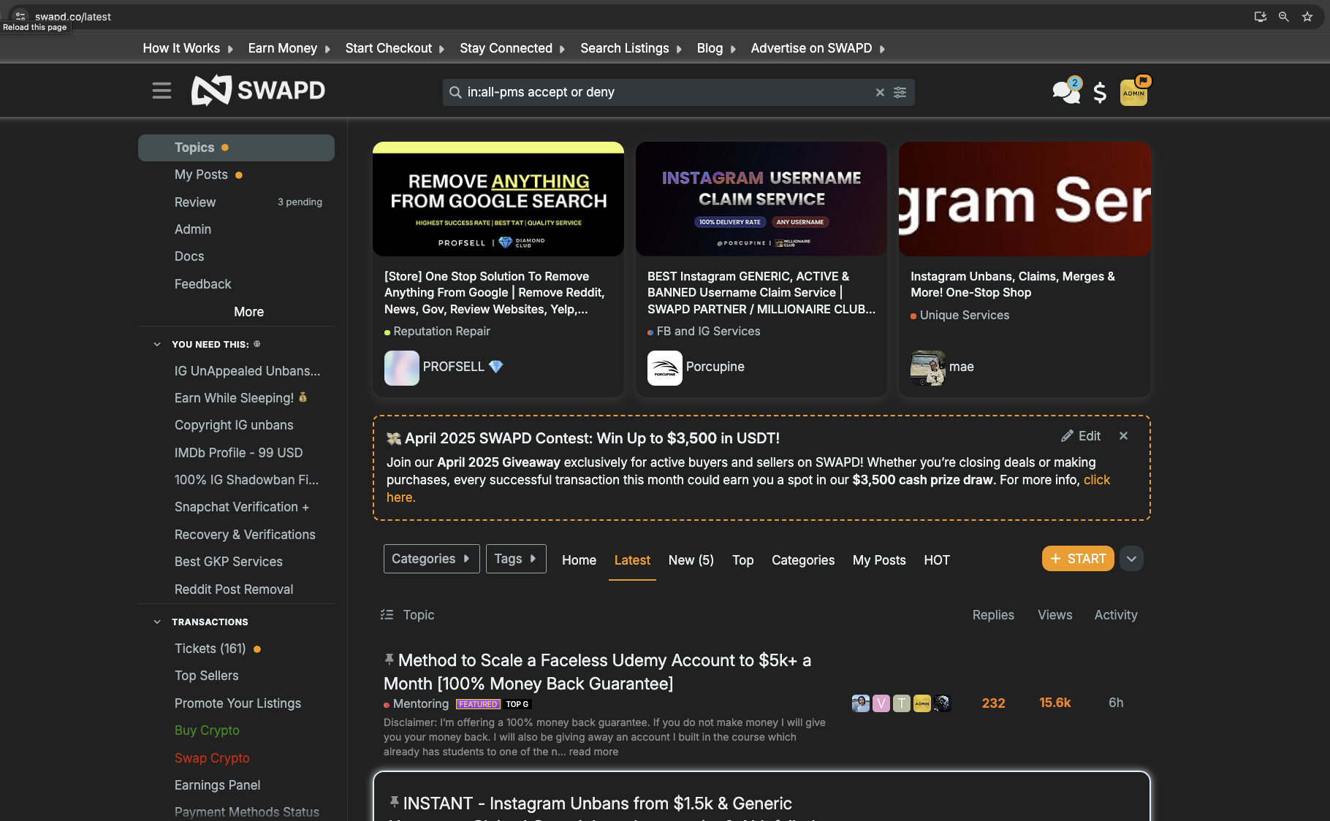Click first poster avatar on Udemy topic
Screen dimensions: 1330x821
click(861, 703)
